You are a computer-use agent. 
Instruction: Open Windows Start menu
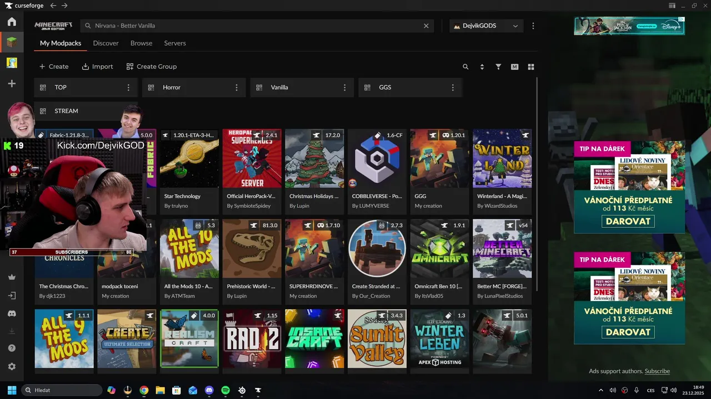pyautogui.click(x=12, y=390)
